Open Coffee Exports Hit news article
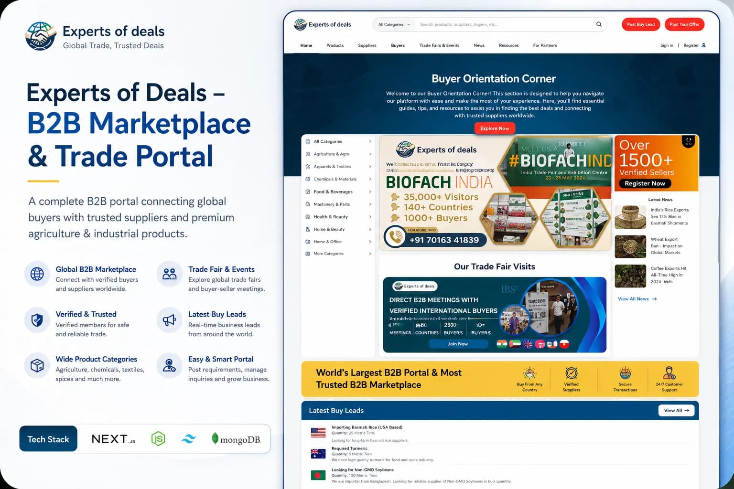Screen dimensions: 734x489 click(669, 275)
